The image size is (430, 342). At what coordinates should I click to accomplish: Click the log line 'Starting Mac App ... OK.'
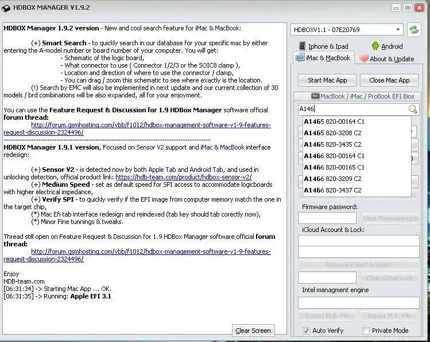pyautogui.click(x=57, y=289)
